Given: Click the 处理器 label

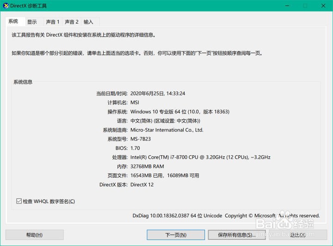Looking at the screenshot, I should click(x=120, y=157).
